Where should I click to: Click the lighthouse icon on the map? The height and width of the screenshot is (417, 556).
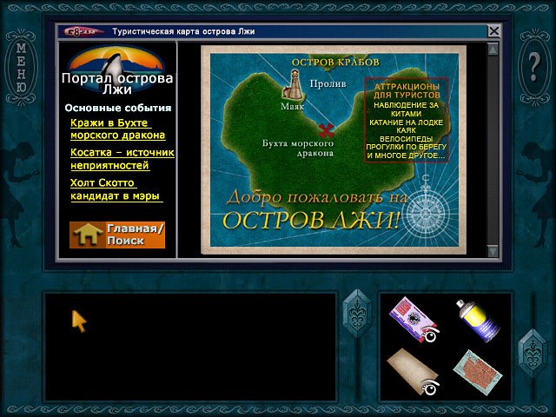(294, 85)
